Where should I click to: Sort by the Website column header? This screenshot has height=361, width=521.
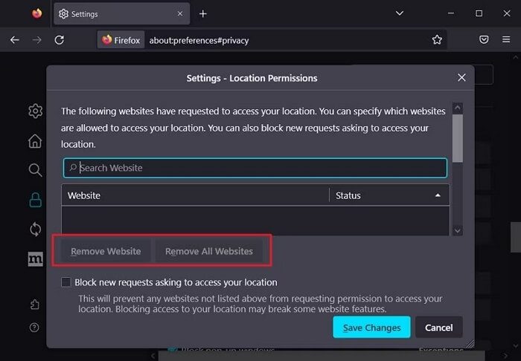(x=195, y=195)
